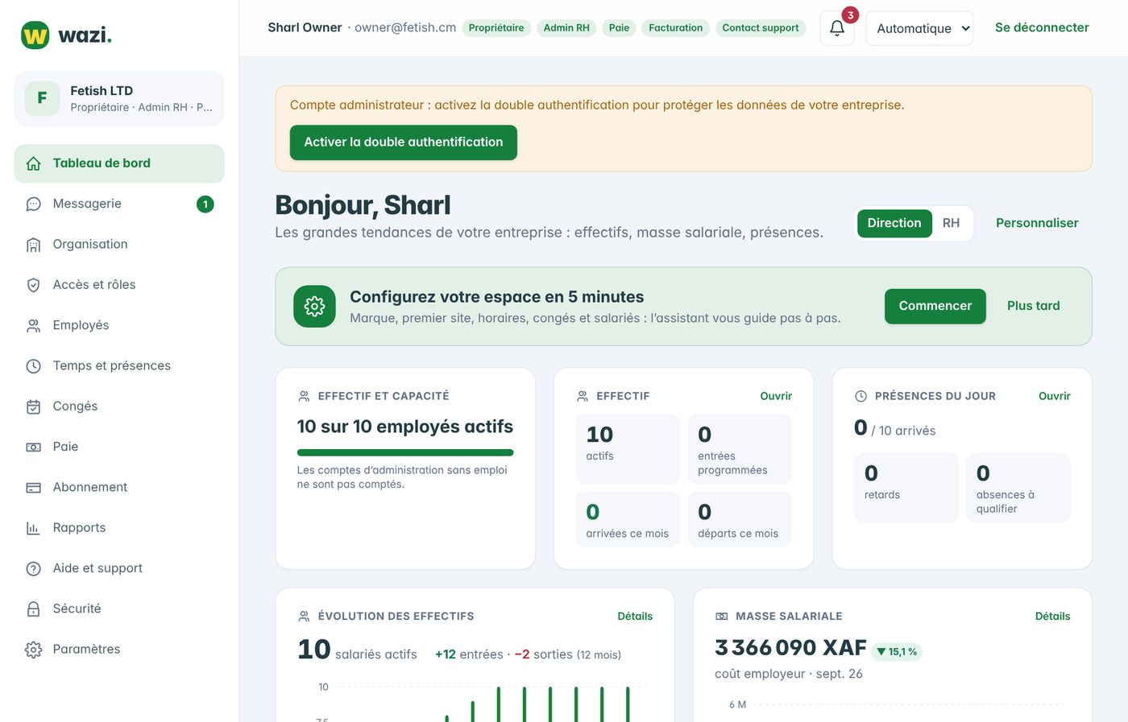Click the Organisation building icon
This screenshot has width=1128, height=722.
point(33,245)
